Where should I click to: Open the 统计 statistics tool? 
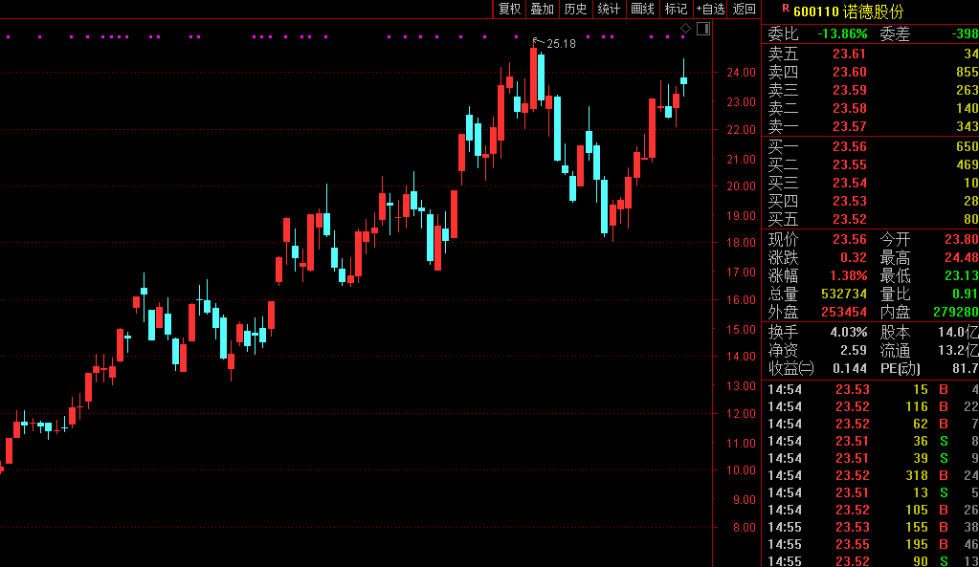609,9
